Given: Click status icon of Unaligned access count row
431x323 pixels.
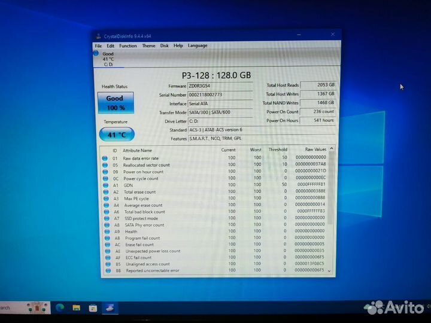Looking at the screenshot, I should point(108,264).
